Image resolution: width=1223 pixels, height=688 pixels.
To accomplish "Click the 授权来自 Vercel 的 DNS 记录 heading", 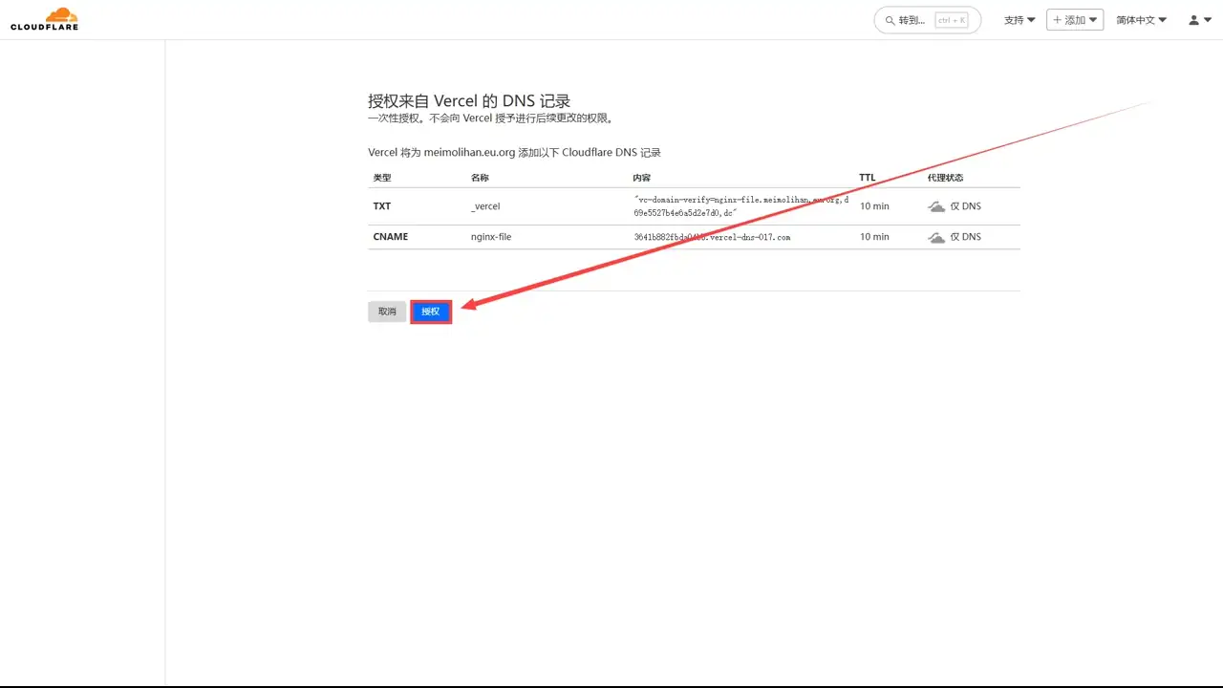I will point(469,101).
